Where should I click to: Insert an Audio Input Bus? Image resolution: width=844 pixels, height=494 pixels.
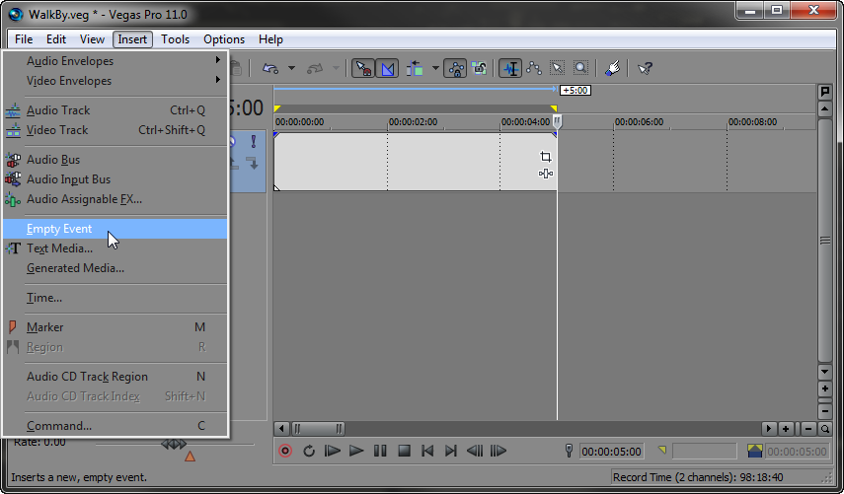pos(115,179)
